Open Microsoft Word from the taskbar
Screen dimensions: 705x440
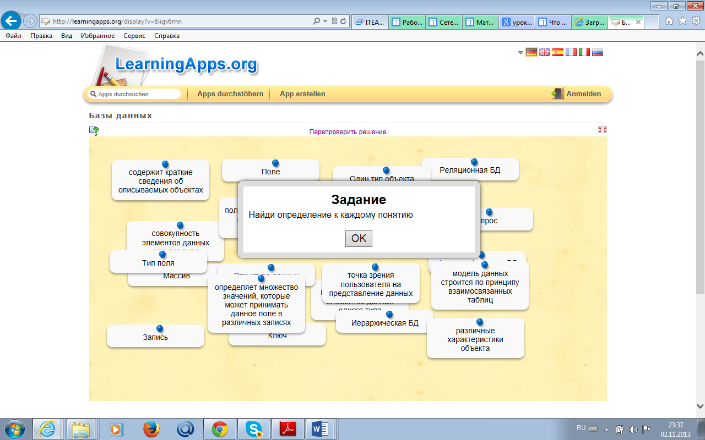pos(320,429)
